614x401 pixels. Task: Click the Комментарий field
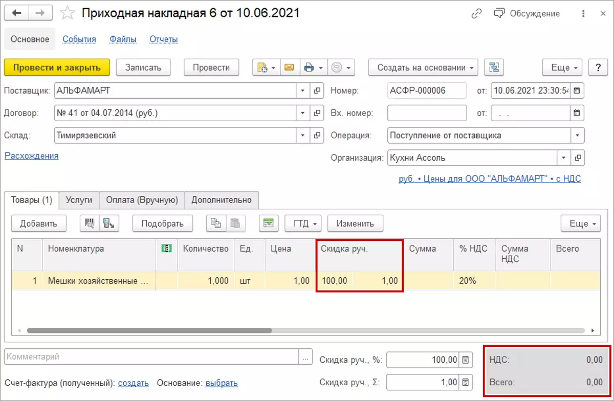coord(151,357)
